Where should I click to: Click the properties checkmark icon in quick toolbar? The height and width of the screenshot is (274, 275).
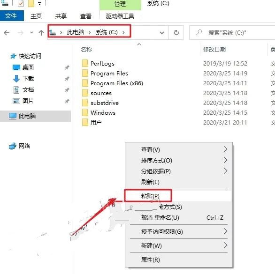point(21,3)
